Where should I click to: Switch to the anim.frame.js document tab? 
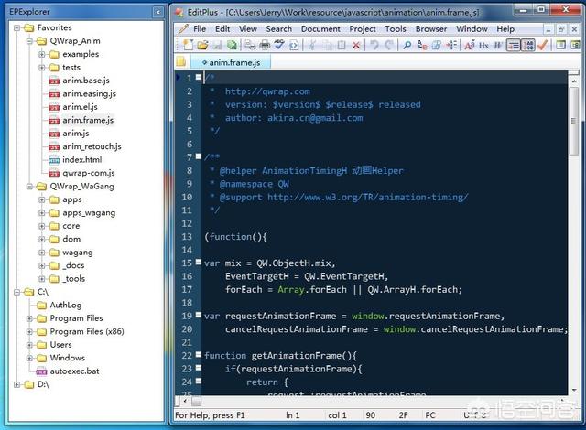pos(231,62)
